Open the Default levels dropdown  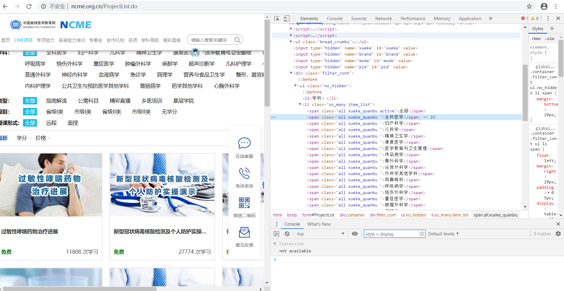pos(444,234)
